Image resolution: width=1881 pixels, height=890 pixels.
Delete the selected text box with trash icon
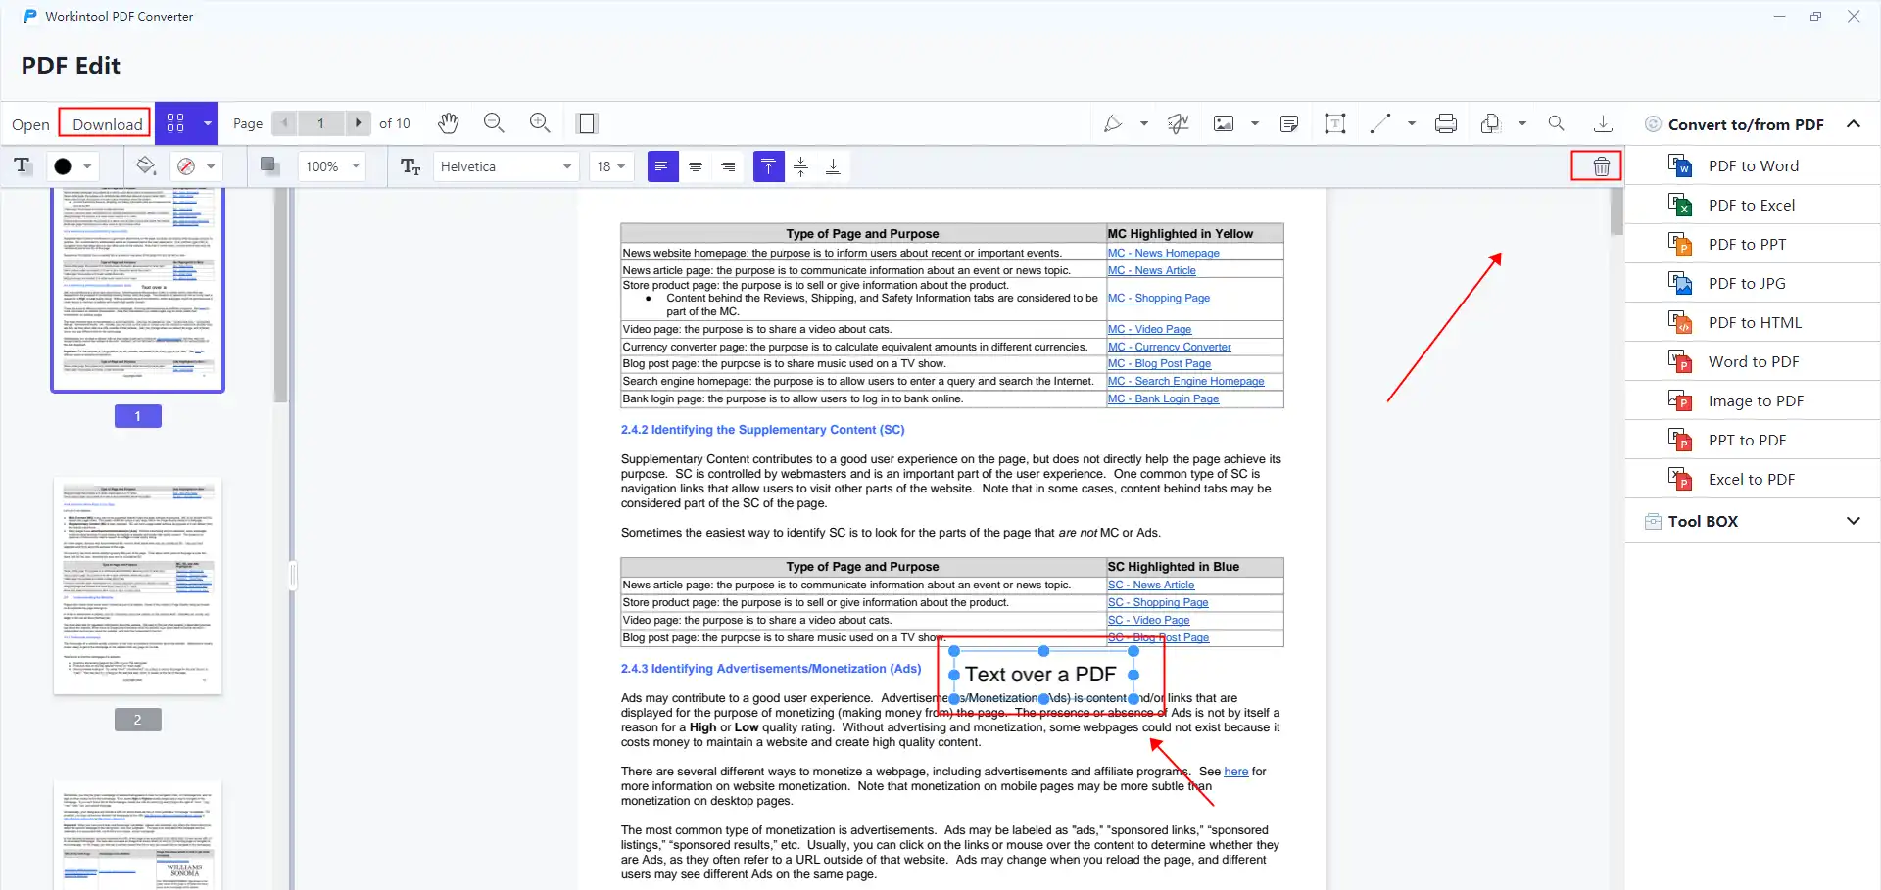click(x=1597, y=165)
